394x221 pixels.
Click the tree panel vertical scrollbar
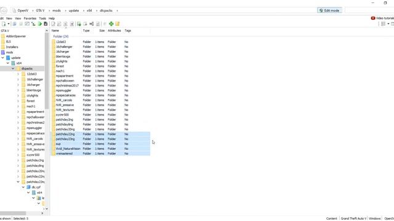tap(47, 71)
